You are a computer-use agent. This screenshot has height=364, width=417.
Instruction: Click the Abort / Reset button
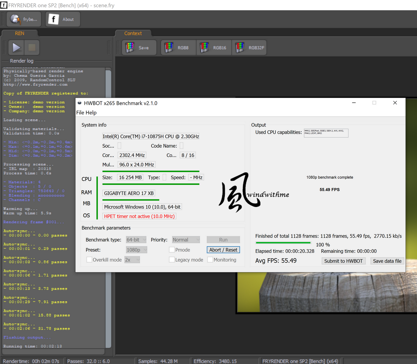[223, 250]
